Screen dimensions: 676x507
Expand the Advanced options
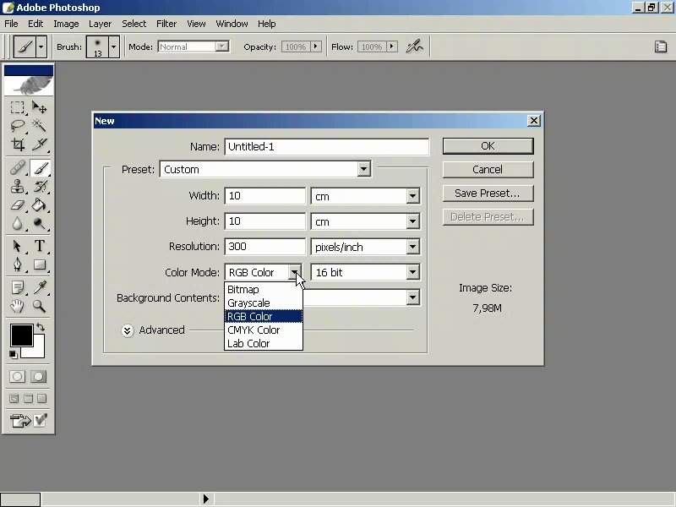pyautogui.click(x=128, y=330)
